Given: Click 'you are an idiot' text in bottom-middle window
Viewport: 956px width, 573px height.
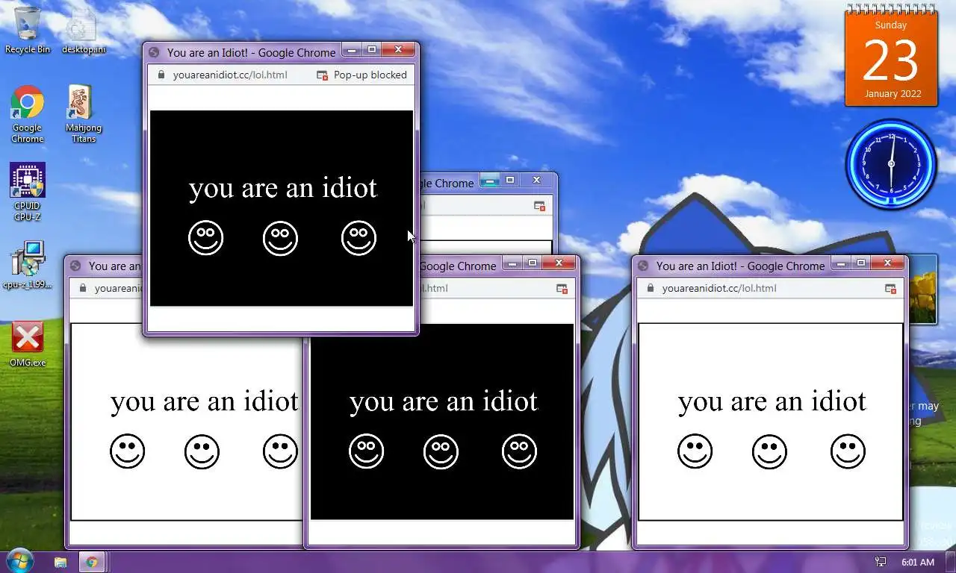Looking at the screenshot, I should point(444,401).
